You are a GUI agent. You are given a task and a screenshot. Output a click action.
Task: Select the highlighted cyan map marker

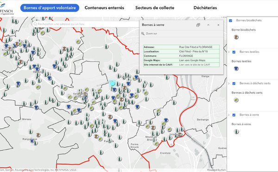click(112, 83)
